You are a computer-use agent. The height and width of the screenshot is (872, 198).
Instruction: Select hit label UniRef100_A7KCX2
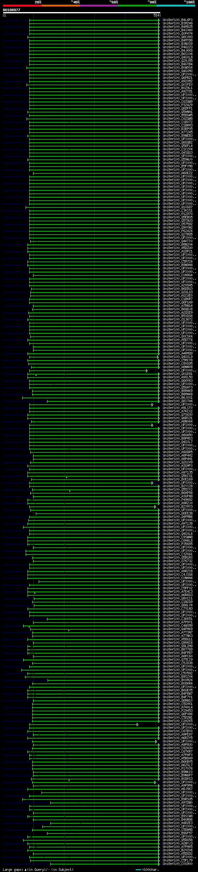pyautogui.click(x=177, y=411)
